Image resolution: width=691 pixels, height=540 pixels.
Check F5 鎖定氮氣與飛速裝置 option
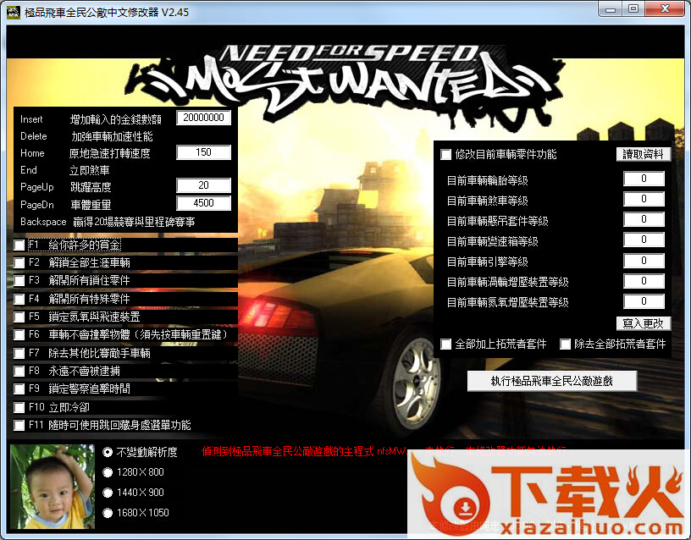click(19, 317)
